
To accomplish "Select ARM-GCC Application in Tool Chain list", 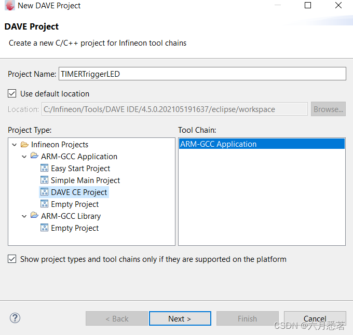I will tap(262, 144).
